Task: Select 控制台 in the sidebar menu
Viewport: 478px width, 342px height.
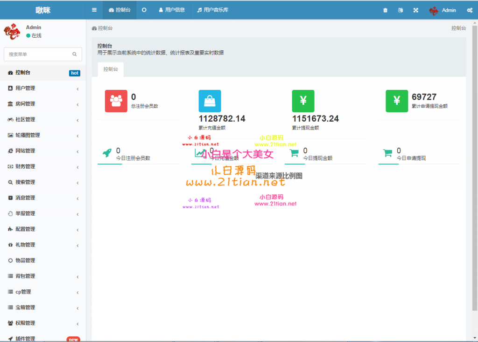Action: 43,73
